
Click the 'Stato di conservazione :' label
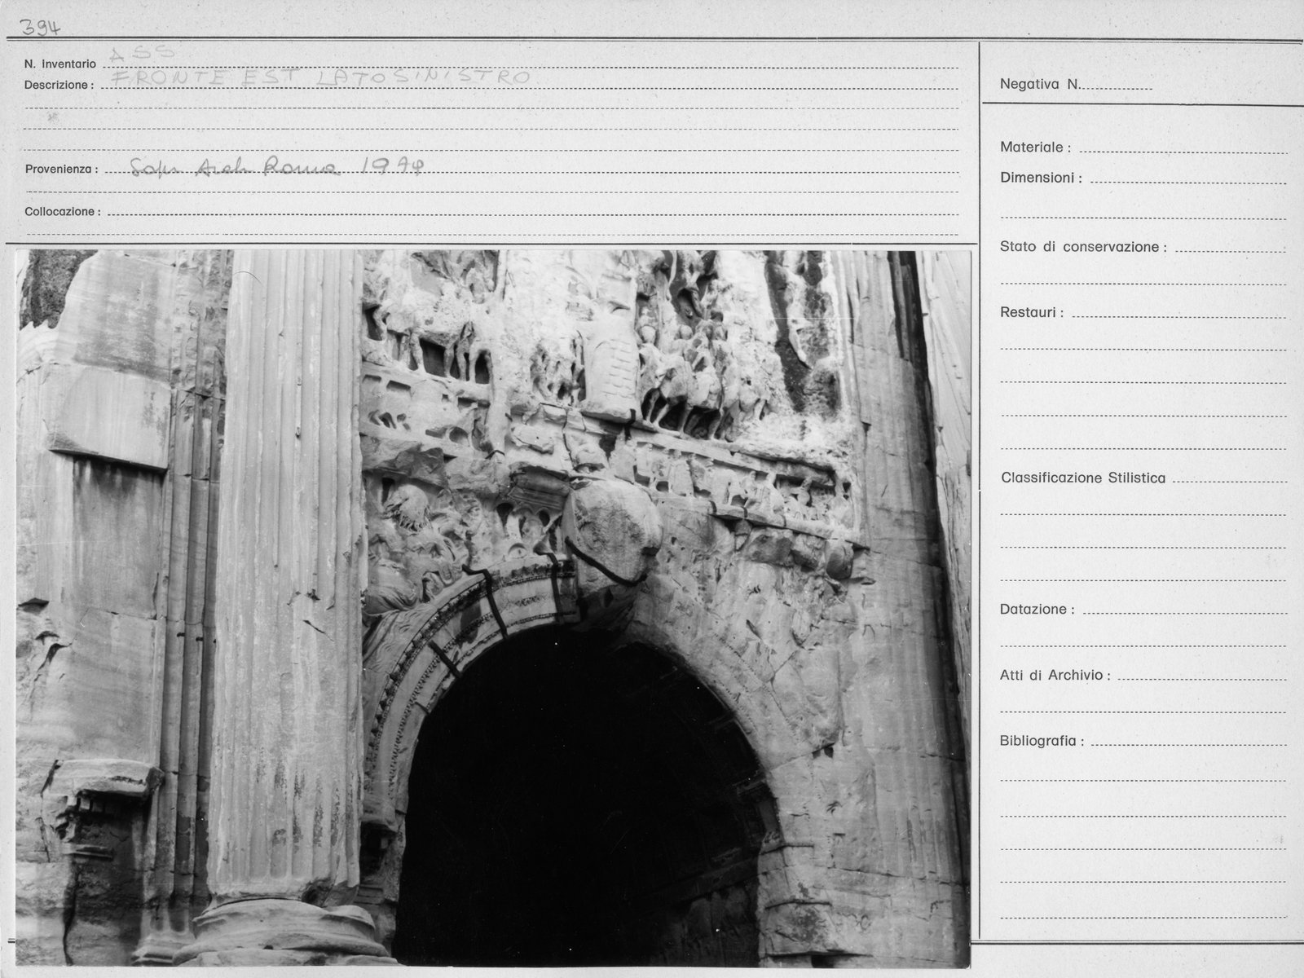coord(1083,247)
